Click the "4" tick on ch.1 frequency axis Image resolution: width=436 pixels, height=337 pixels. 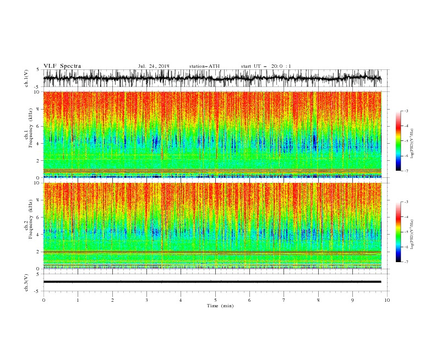pyautogui.click(x=39, y=144)
